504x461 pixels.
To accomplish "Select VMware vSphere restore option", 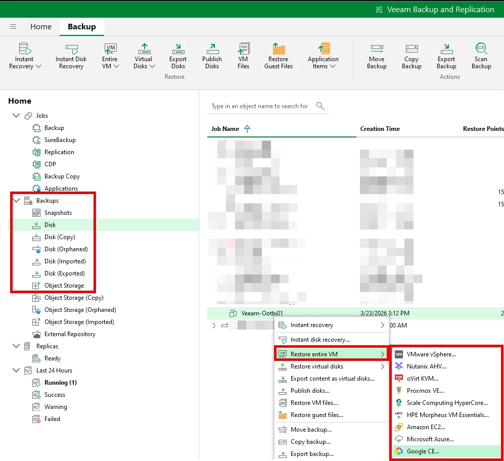I will coord(431,354).
